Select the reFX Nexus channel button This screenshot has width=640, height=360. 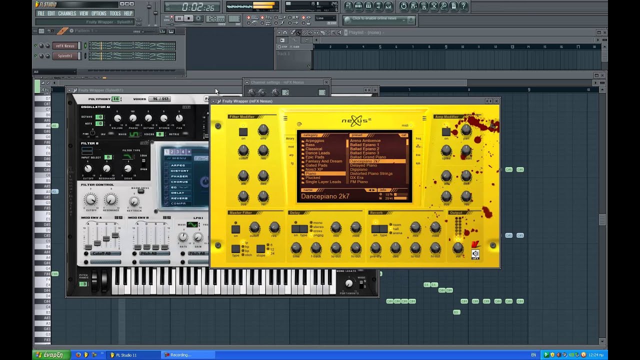click(65, 46)
